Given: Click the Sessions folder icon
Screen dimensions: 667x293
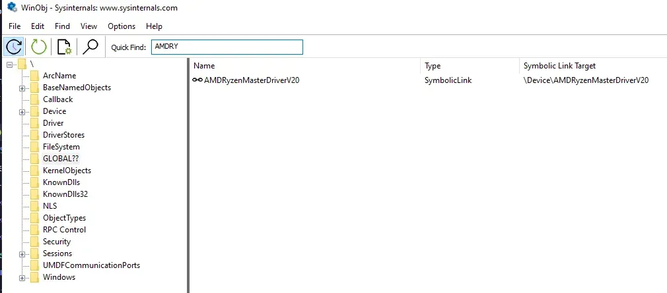Looking at the screenshot, I should [35, 254].
